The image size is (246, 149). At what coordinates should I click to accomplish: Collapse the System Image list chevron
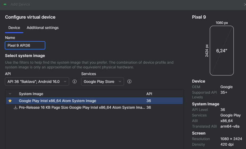pos(10,94)
